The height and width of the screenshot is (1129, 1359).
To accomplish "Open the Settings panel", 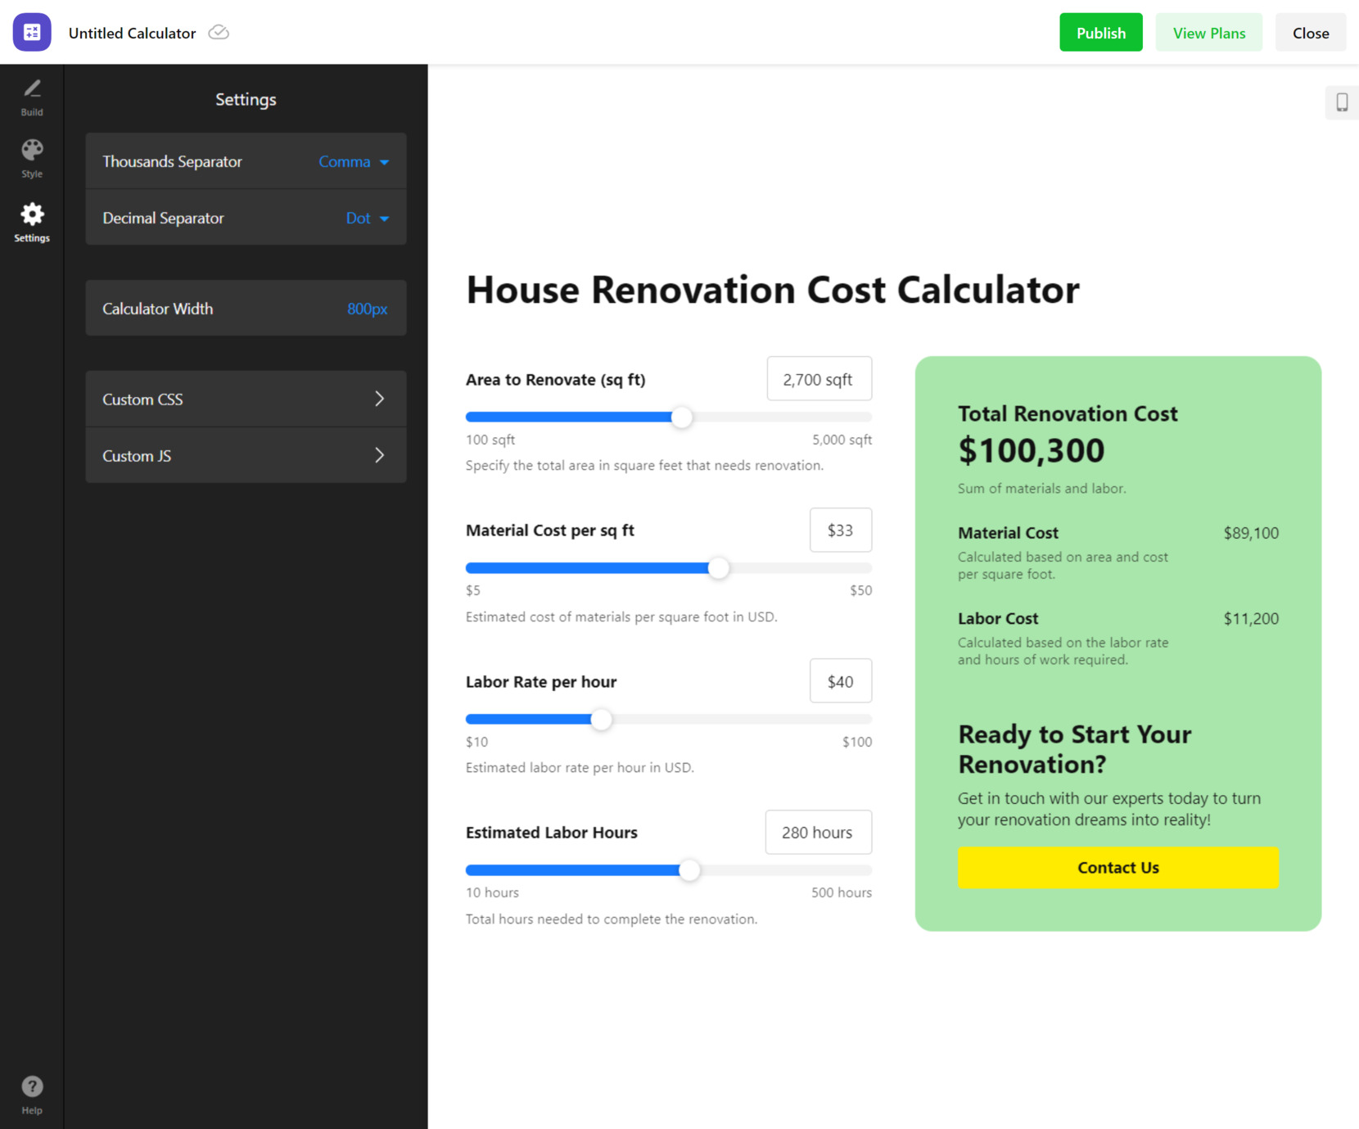I will (x=32, y=221).
